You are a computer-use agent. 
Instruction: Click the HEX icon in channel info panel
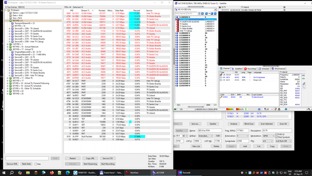pyautogui.click(x=303, y=79)
